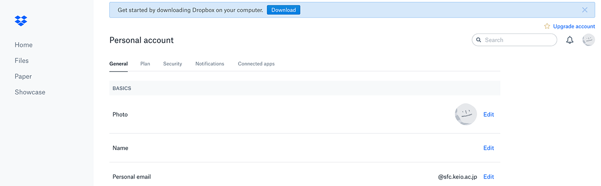Image resolution: width=601 pixels, height=186 pixels.
Task: Select the General tab
Action: [x=118, y=64]
